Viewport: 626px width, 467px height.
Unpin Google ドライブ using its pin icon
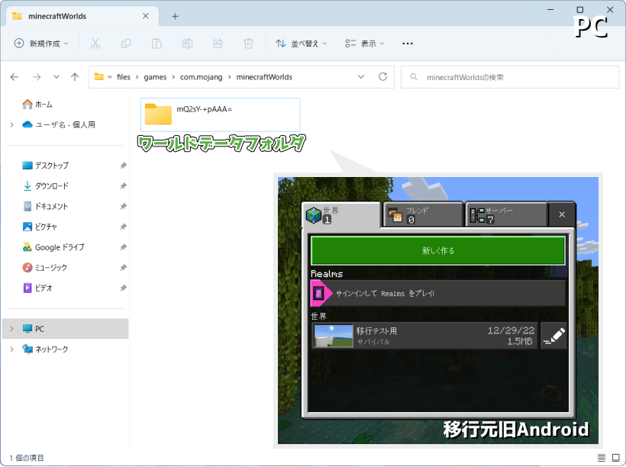coord(123,247)
